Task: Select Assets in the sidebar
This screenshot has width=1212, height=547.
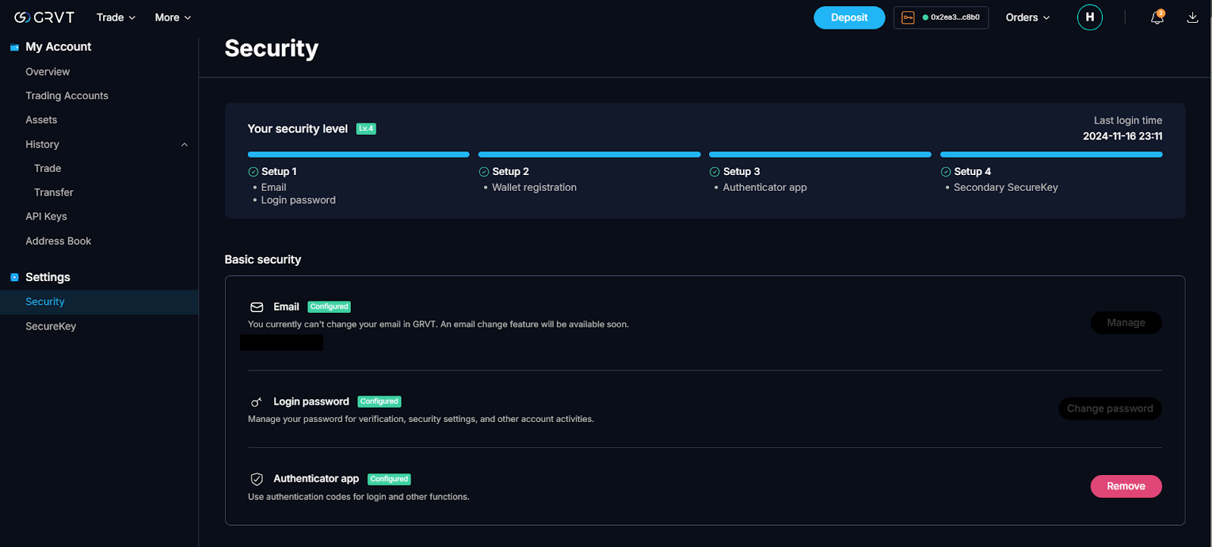Action: 42,120
